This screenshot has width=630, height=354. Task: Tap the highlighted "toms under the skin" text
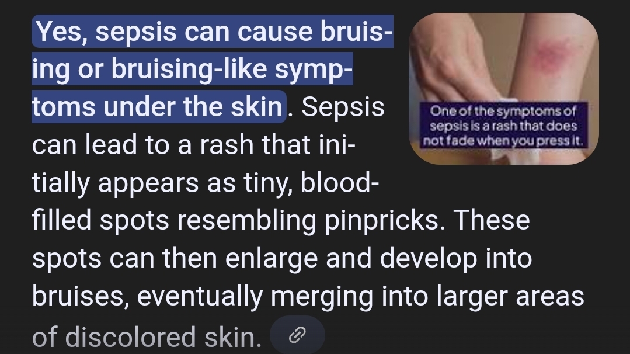[x=157, y=107]
